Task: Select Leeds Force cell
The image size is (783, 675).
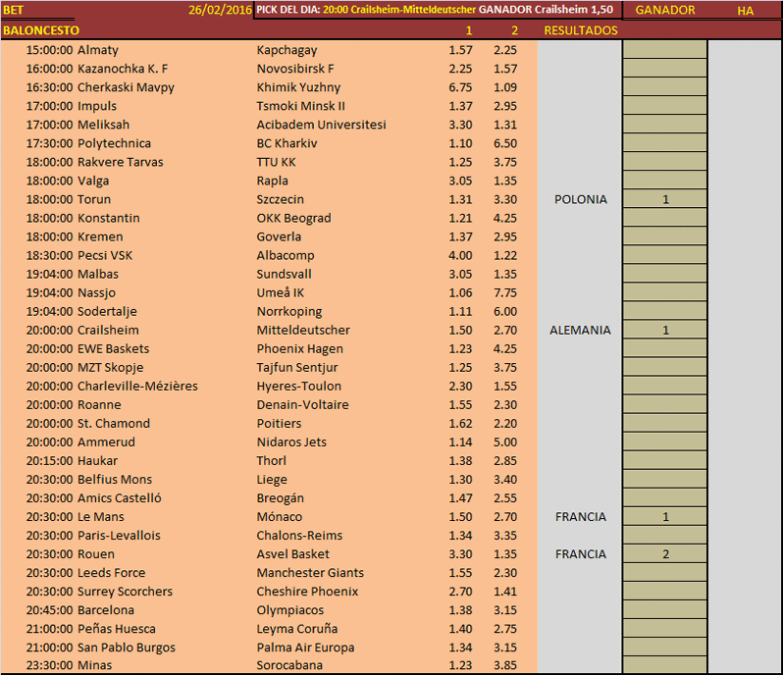Action: 111,573
